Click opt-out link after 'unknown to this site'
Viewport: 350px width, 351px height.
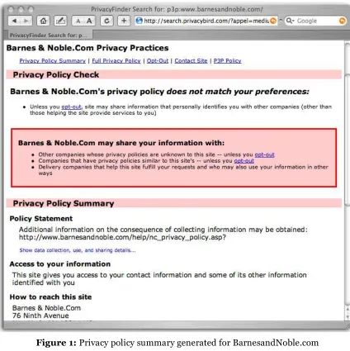click(264, 154)
